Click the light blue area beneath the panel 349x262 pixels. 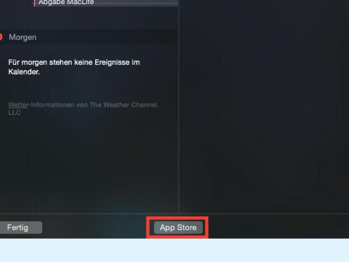click(174, 250)
